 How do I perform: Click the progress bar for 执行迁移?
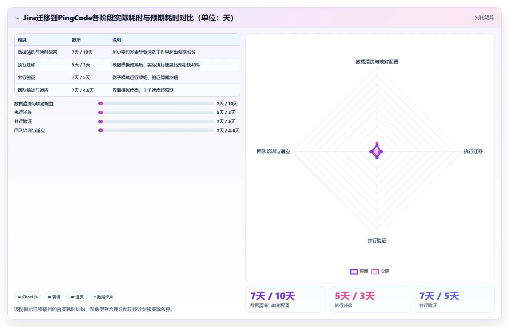tap(156, 113)
